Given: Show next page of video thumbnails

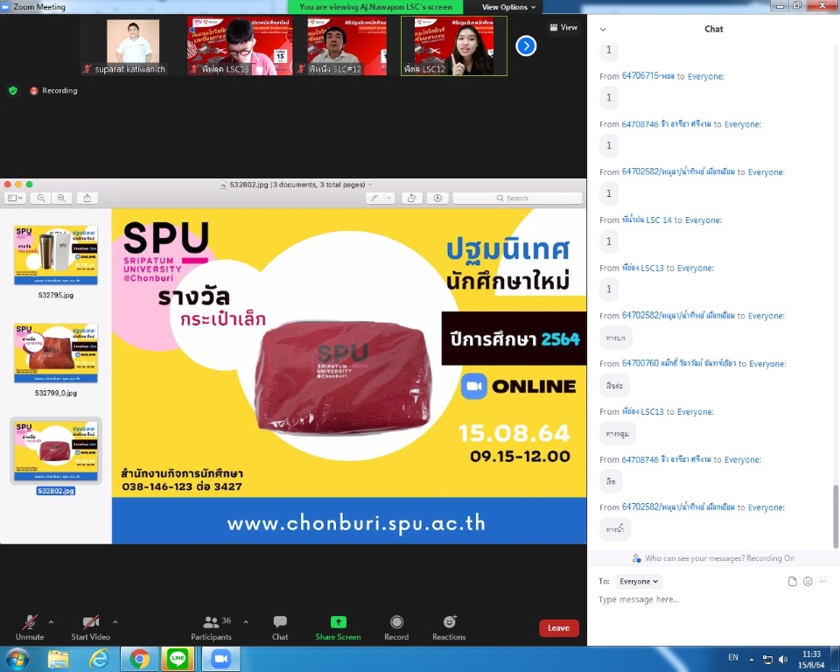Looking at the screenshot, I should point(526,46).
